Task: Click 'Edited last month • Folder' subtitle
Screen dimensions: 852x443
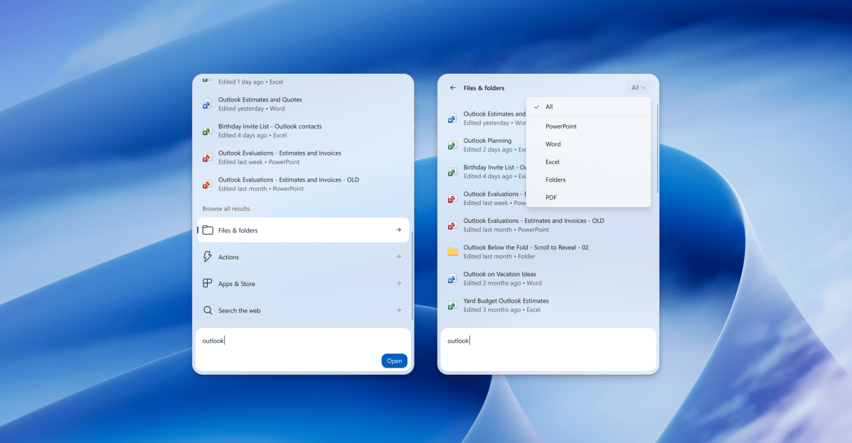Action: pyautogui.click(x=499, y=256)
